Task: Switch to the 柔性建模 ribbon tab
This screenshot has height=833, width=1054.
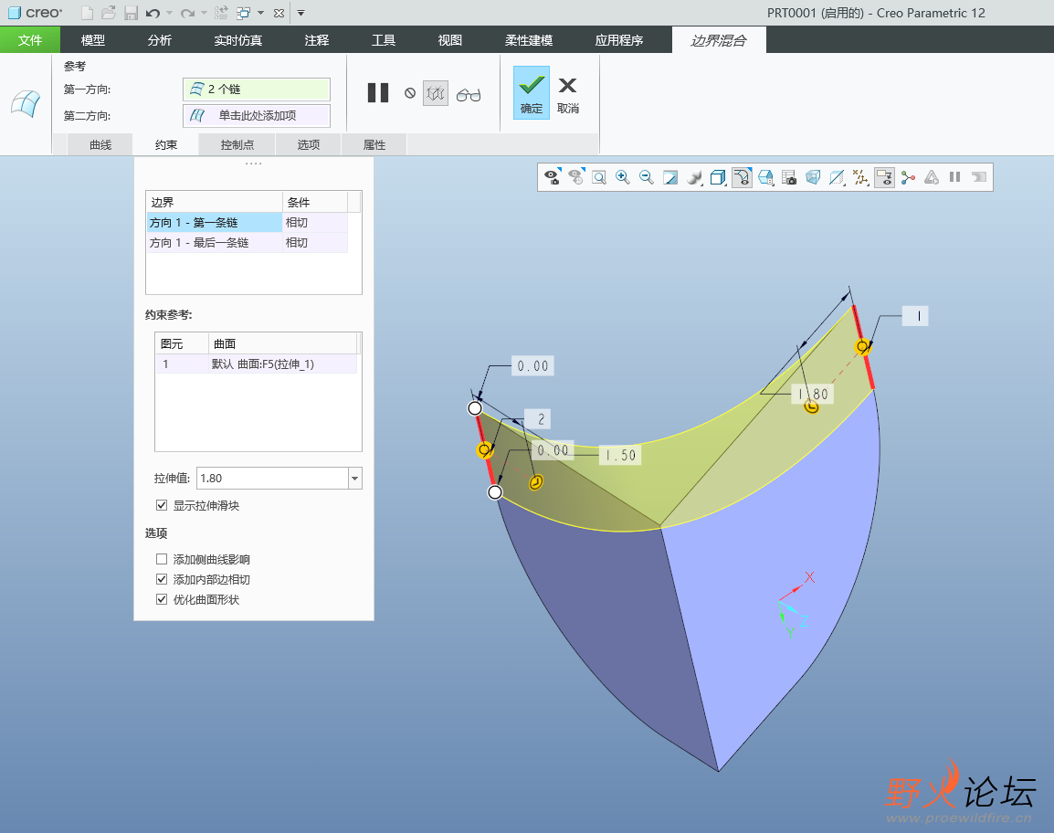Action: (x=528, y=39)
